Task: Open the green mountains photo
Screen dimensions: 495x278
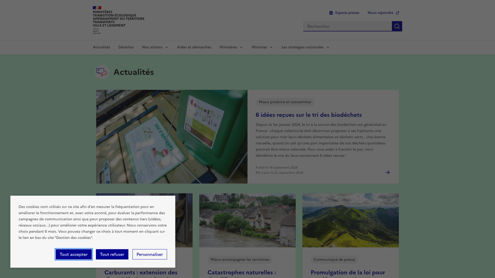Action: pyautogui.click(x=351, y=220)
